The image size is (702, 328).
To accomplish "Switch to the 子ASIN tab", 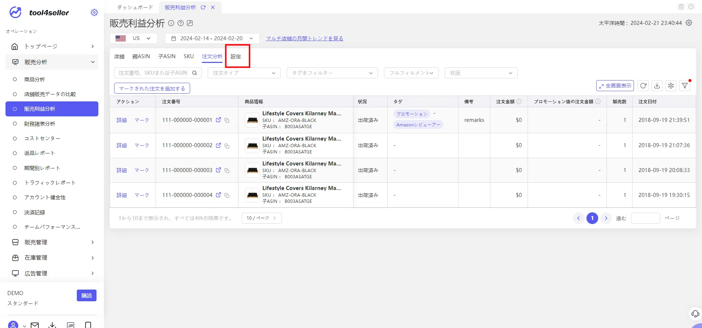I will [x=167, y=56].
